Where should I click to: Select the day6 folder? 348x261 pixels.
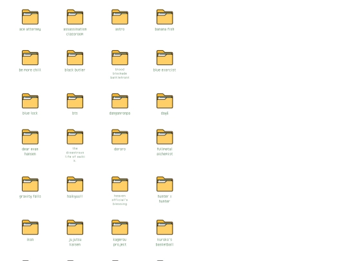point(165,101)
